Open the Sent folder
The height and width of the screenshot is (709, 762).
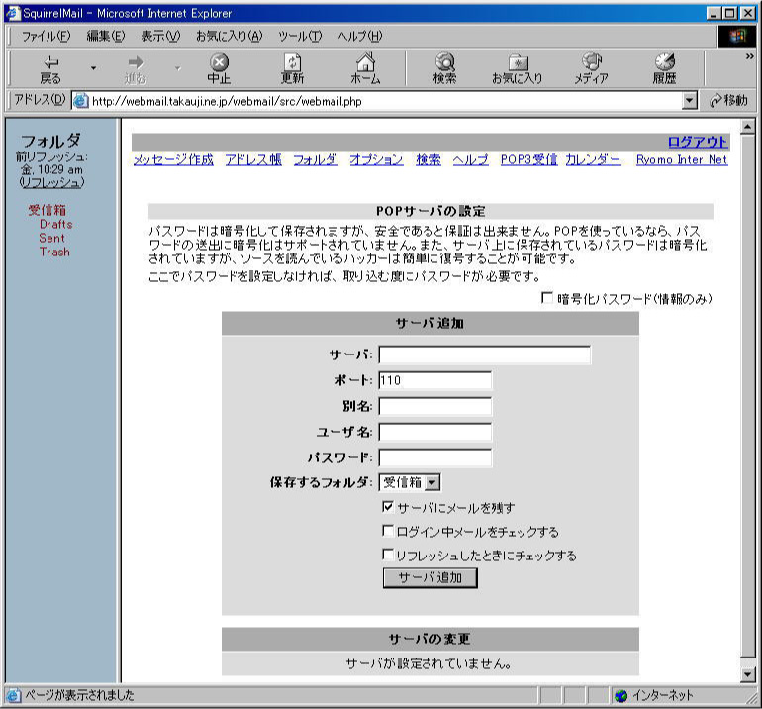pos(51,239)
